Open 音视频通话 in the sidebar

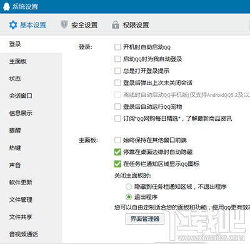coord(31,235)
